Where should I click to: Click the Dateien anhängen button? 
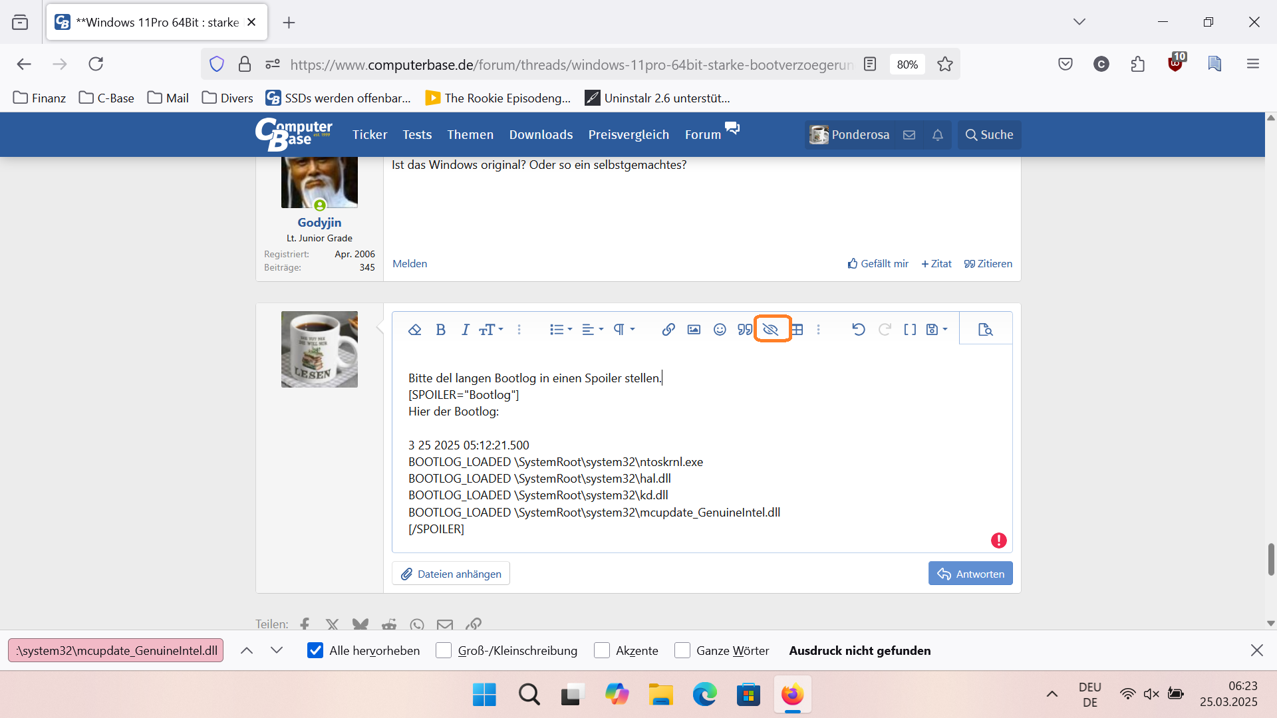451,574
